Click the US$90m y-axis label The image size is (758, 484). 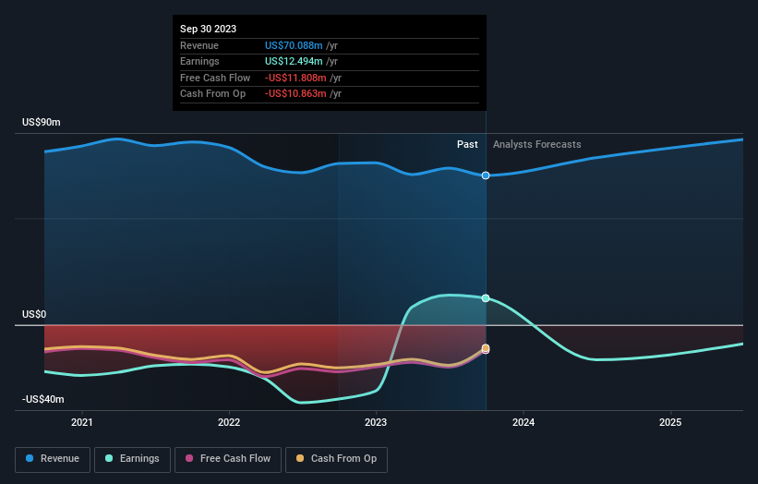tap(42, 122)
